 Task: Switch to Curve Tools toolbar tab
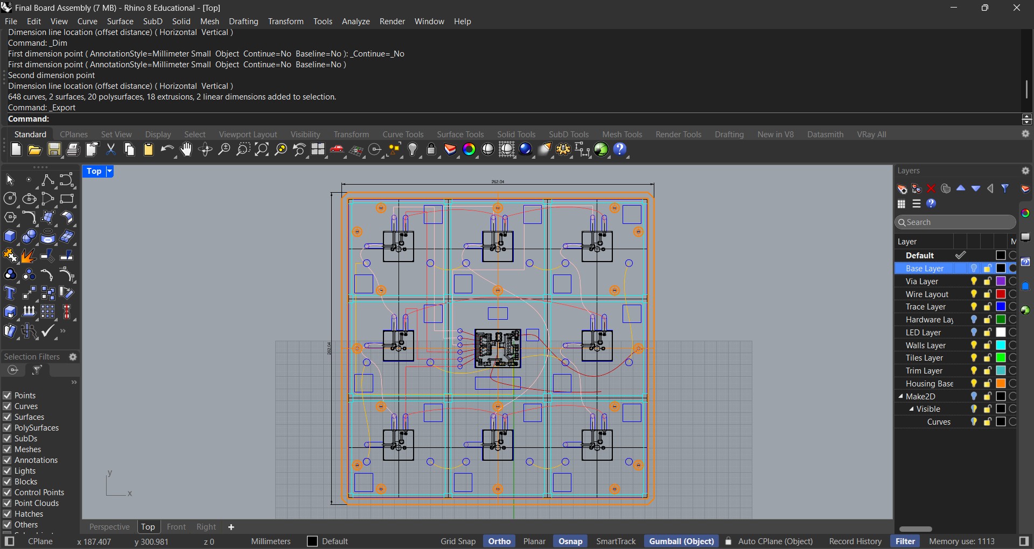(403, 134)
